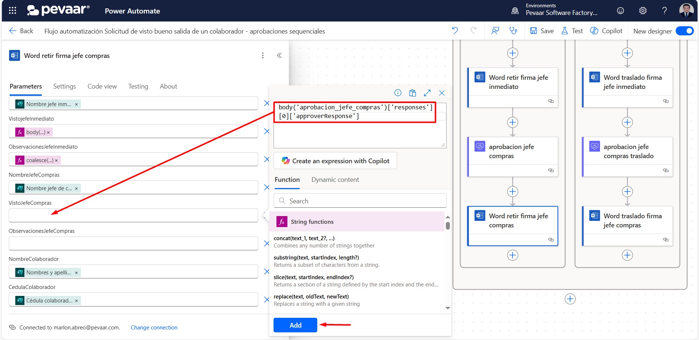Remove the Nombres y apelli... token
This screenshot has height=340, width=699.
[76, 273]
